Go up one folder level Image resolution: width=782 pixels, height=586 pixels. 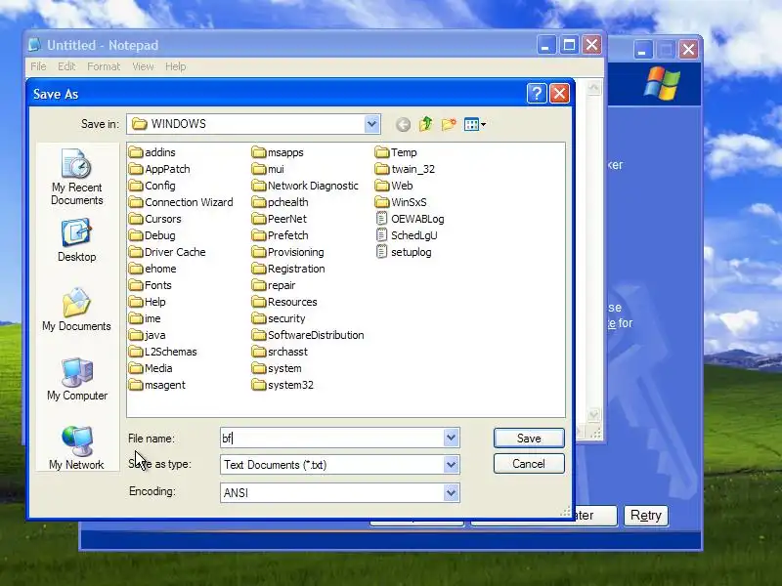coord(425,124)
